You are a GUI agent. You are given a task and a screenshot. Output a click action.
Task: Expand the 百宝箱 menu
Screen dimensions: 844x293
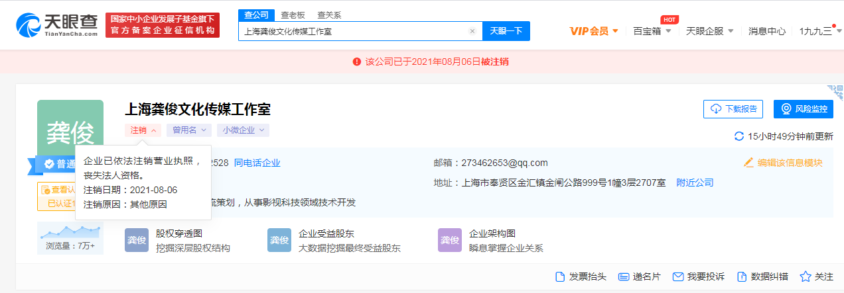pos(652,31)
